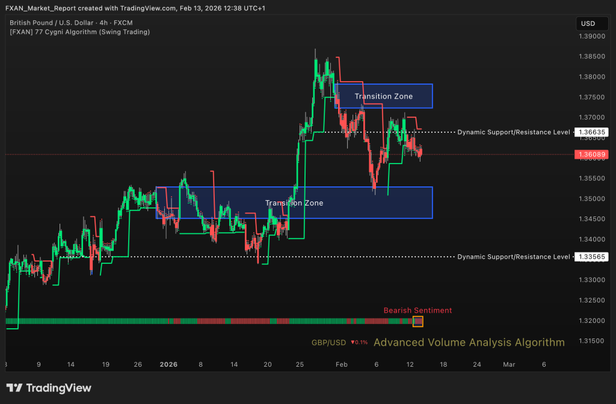This screenshot has width=616, height=404.
Task: Click the red current price tag 1.36089
Action: [x=590, y=155]
